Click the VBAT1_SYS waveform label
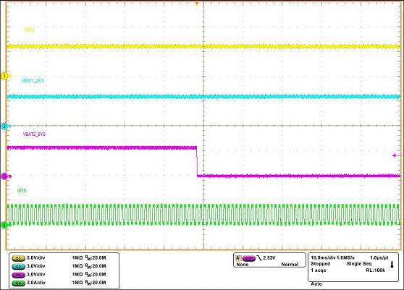 [33, 81]
